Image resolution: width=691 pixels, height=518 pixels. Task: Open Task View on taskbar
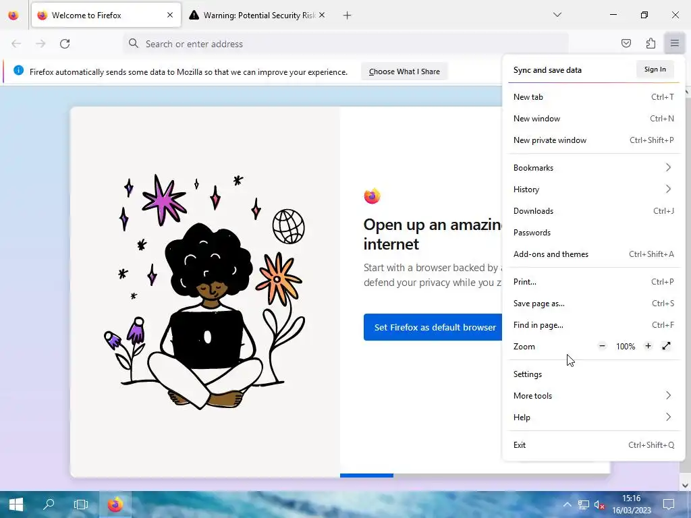pos(81,505)
